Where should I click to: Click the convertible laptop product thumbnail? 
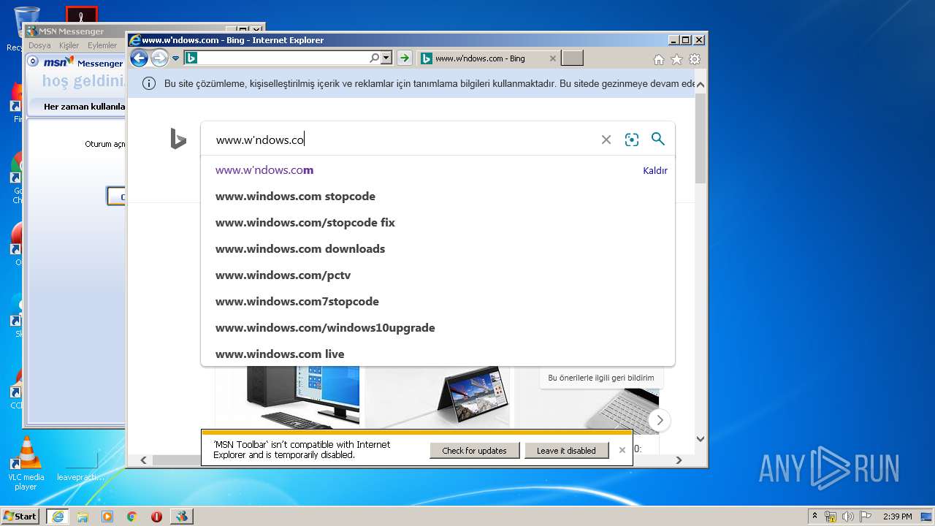point(439,397)
